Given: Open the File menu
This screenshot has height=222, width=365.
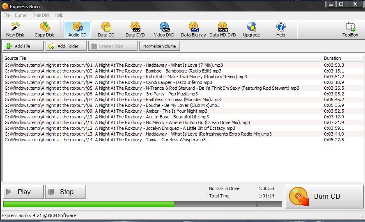Looking at the screenshot, I should pos(7,15).
